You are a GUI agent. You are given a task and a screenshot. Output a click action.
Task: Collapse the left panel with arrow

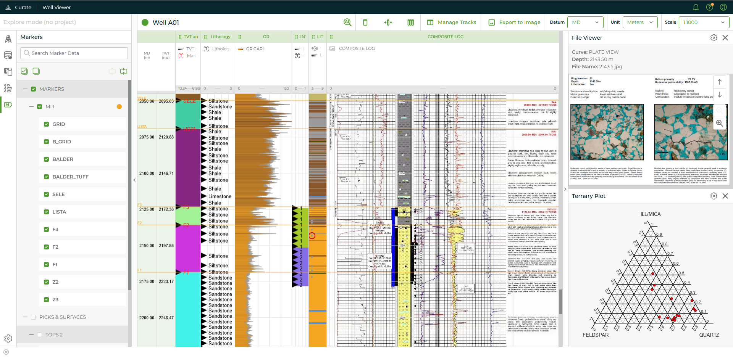[134, 180]
